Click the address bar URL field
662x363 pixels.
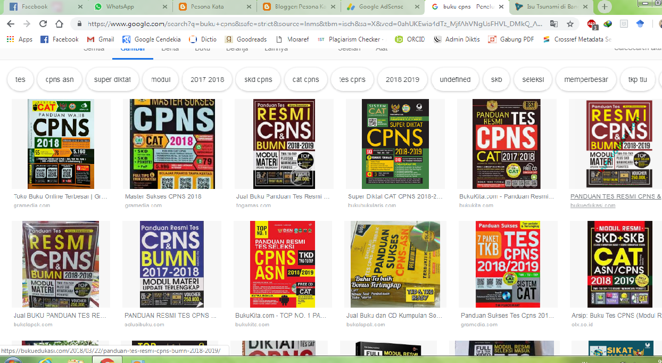tap(314, 24)
